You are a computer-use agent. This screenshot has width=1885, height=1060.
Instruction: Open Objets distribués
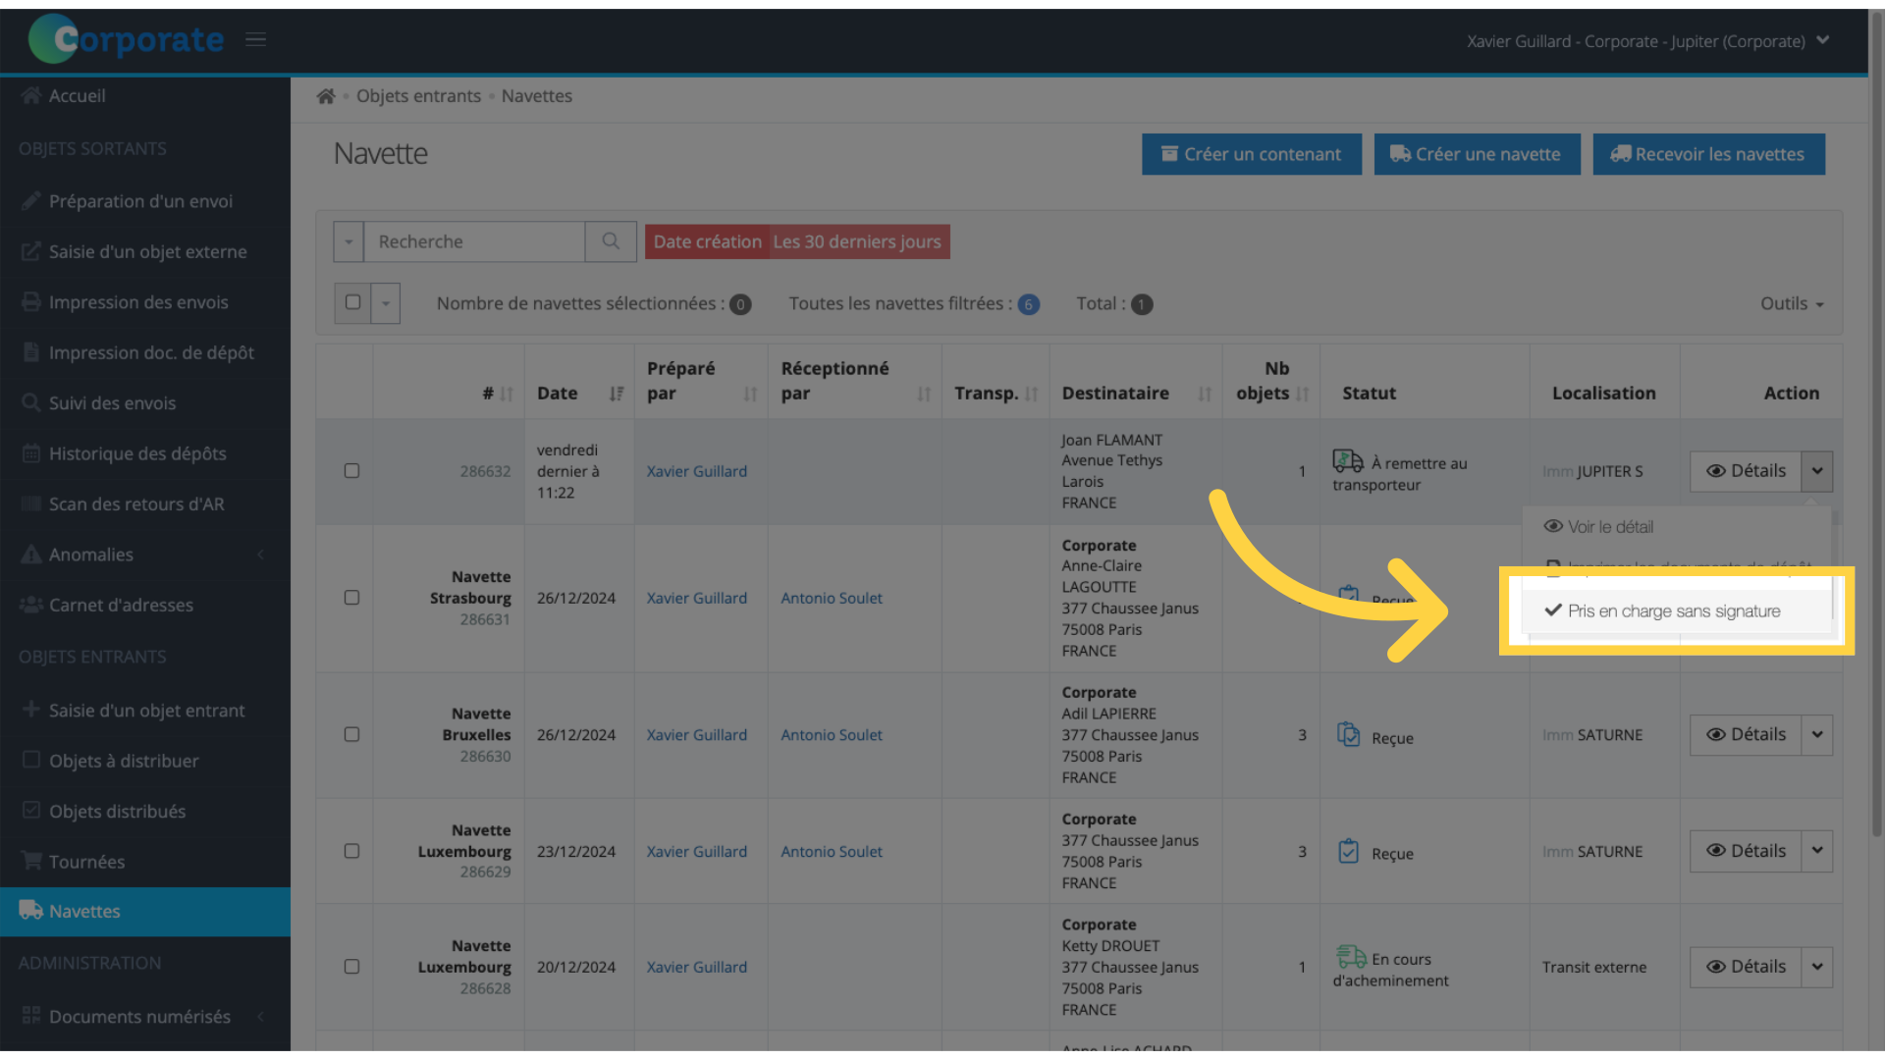pyautogui.click(x=145, y=812)
